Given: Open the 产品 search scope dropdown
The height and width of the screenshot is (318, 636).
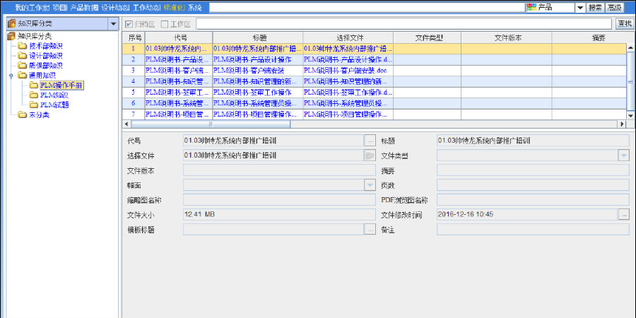Looking at the screenshot, I should 579,7.
